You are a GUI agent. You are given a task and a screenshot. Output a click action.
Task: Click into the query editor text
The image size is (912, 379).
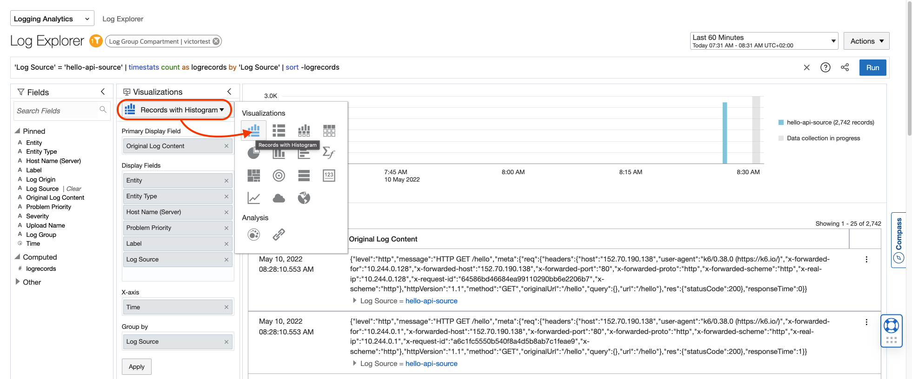coord(177,67)
